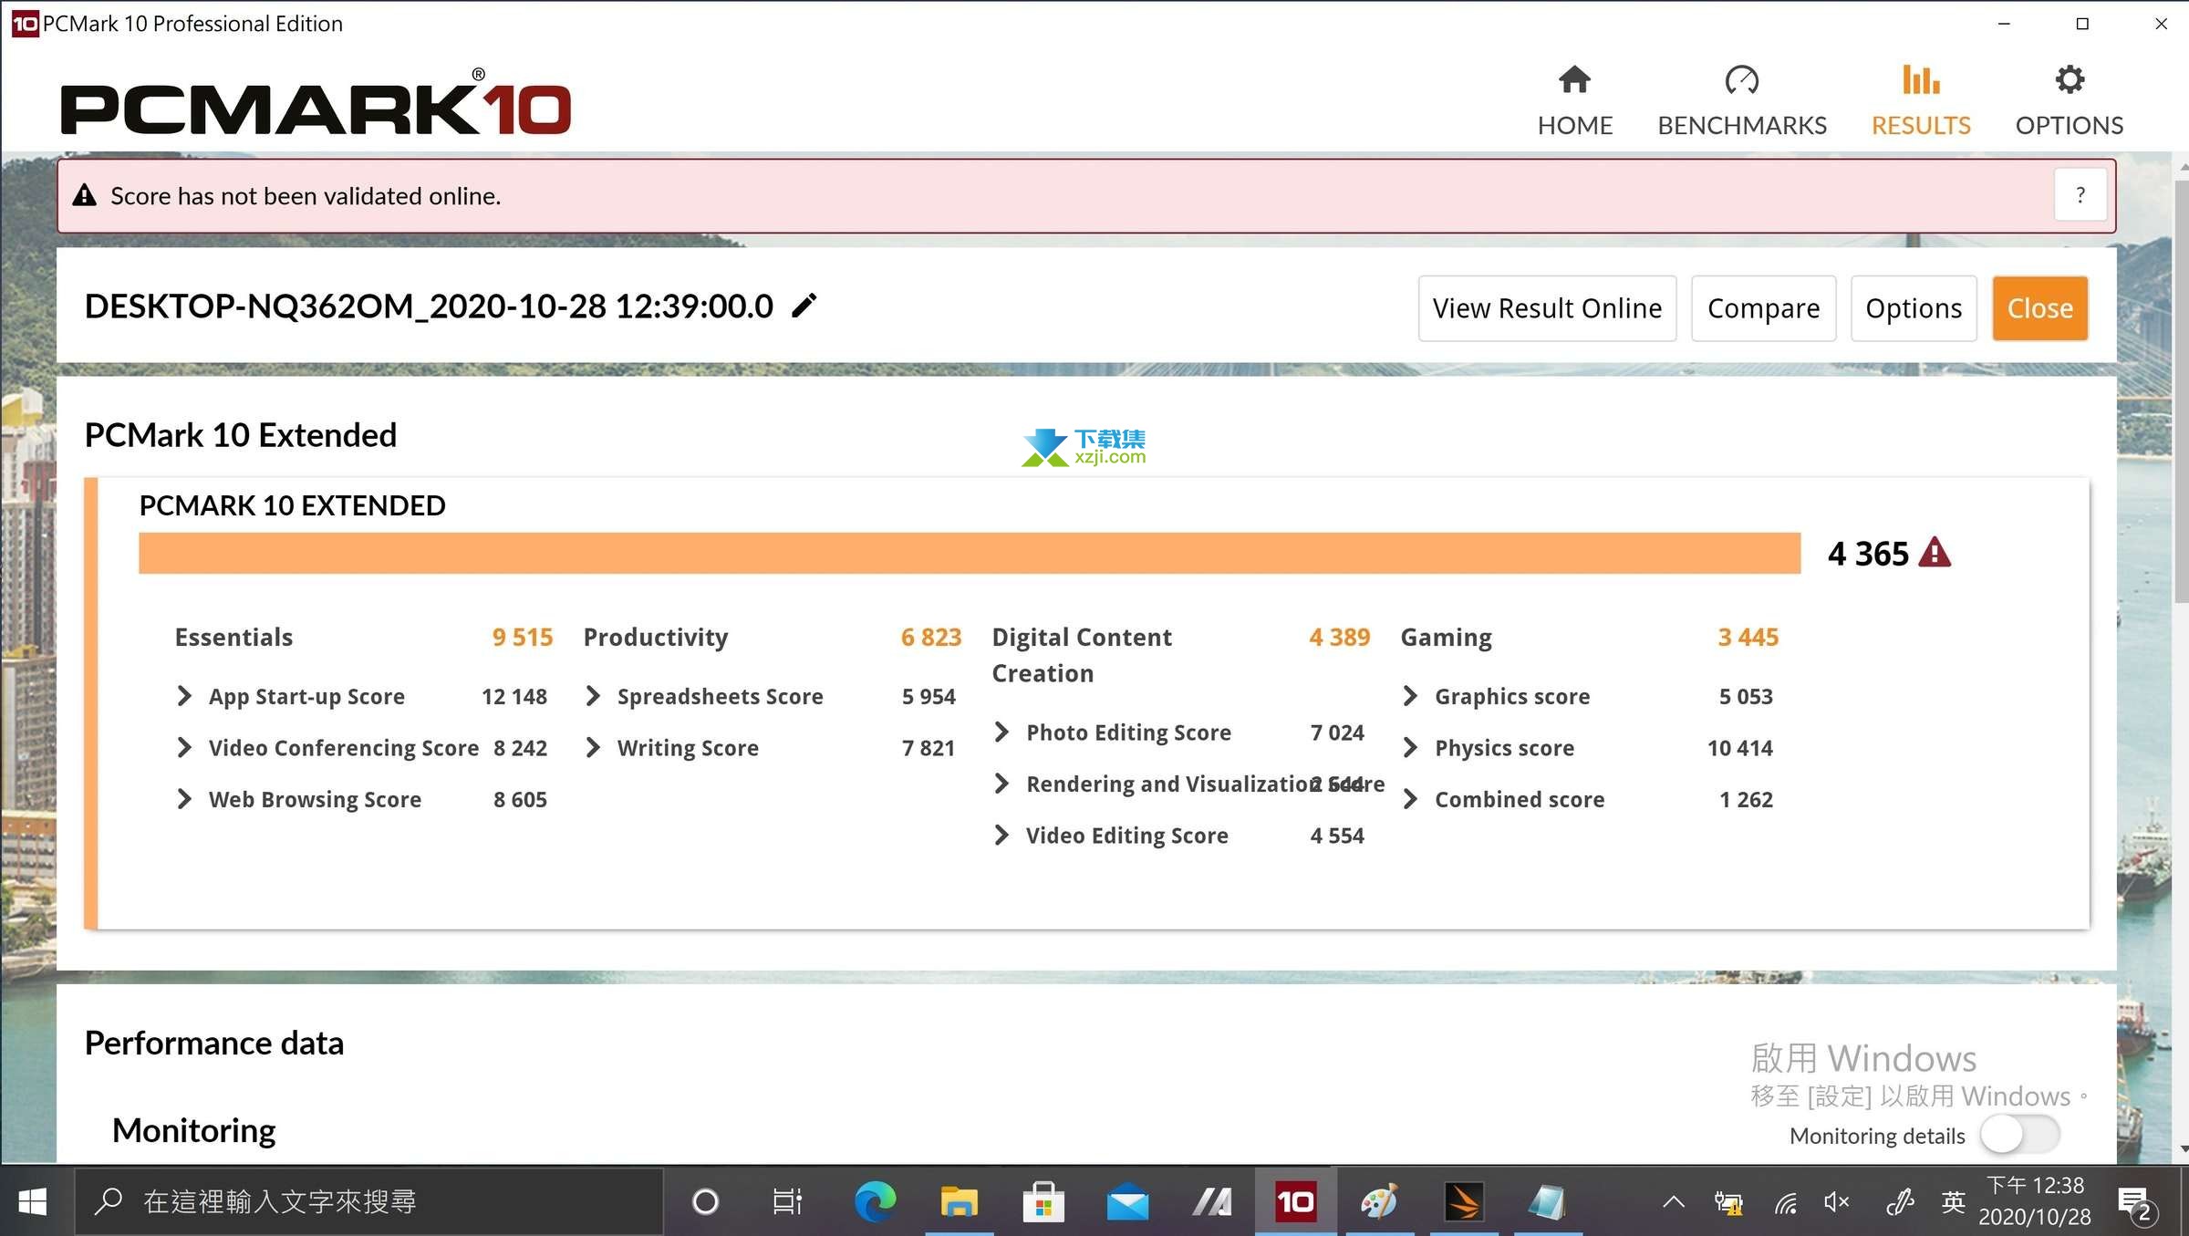Expand Writing Score
This screenshot has width=2189, height=1236.
point(593,748)
